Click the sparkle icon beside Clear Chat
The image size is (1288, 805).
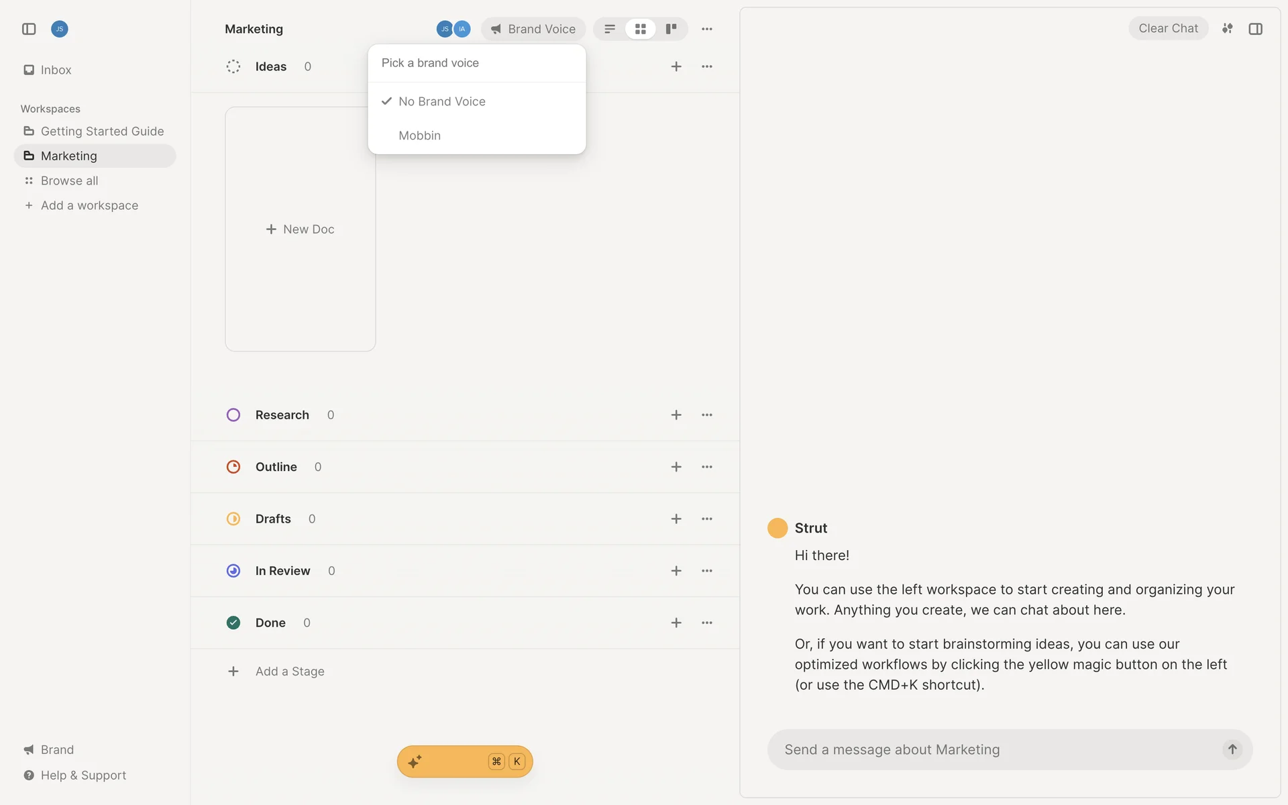1227,28
